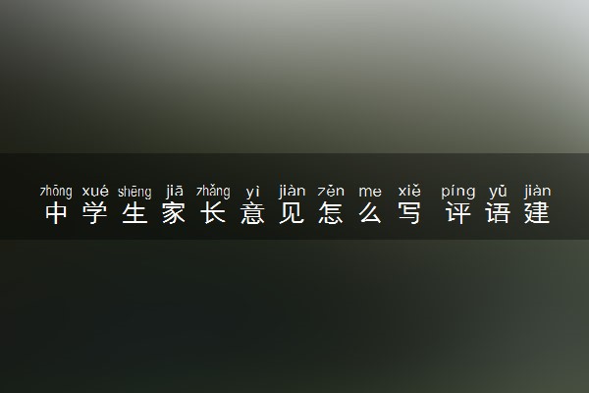Select the character 怎 in banner
This screenshot has height=393, width=589.
tap(331, 213)
